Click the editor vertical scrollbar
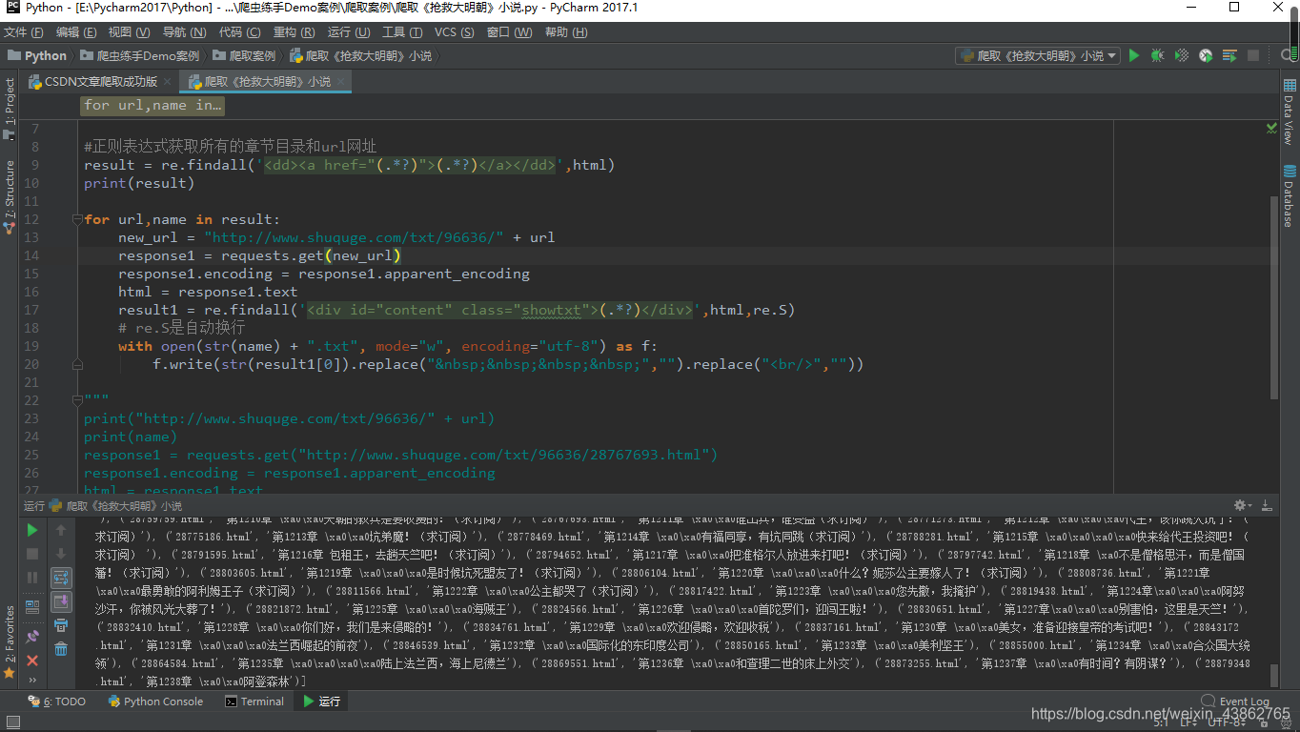This screenshot has height=732, width=1300. pyautogui.click(x=1274, y=297)
